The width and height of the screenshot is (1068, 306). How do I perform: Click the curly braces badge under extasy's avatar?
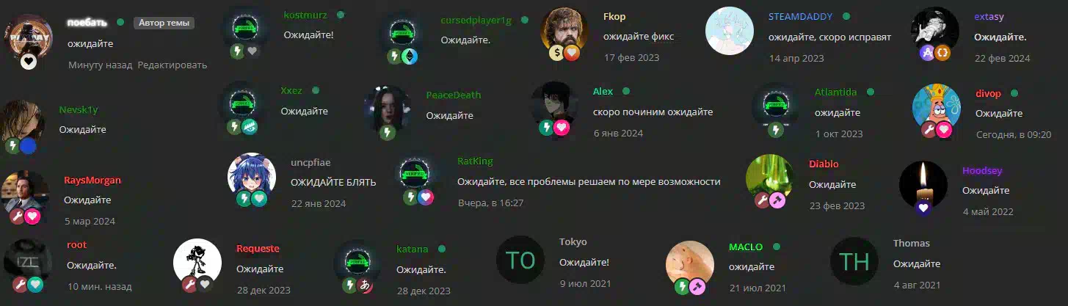(942, 53)
